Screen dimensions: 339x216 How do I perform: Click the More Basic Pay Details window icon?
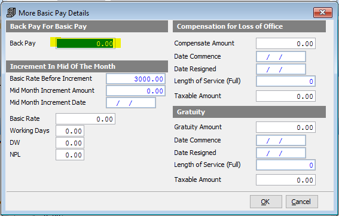pos(11,13)
